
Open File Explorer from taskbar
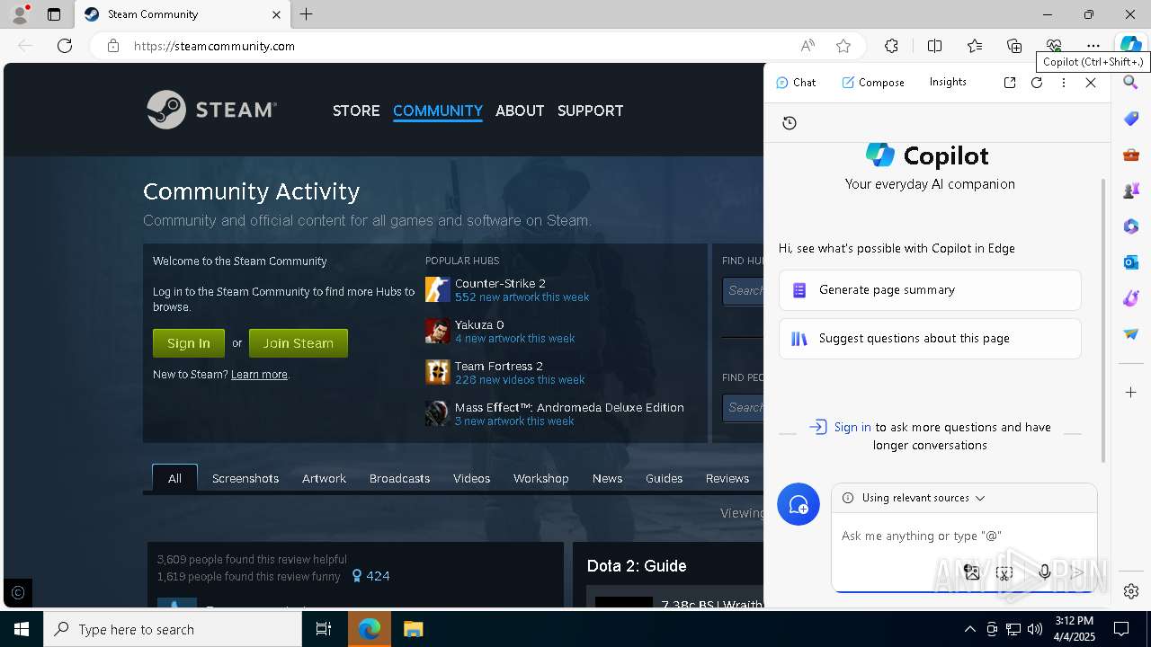pos(413,629)
